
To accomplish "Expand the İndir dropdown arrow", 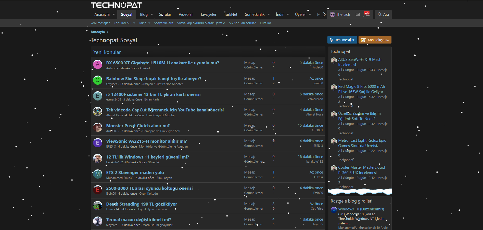I will (288, 15).
